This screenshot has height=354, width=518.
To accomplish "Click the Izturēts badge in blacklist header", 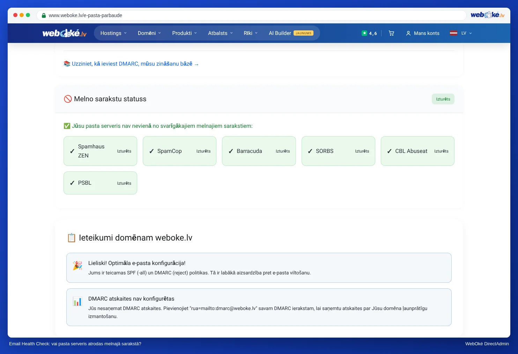I will point(443,99).
